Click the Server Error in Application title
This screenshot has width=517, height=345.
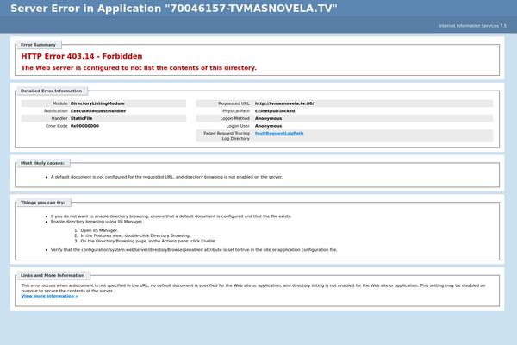tap(174, 9)
